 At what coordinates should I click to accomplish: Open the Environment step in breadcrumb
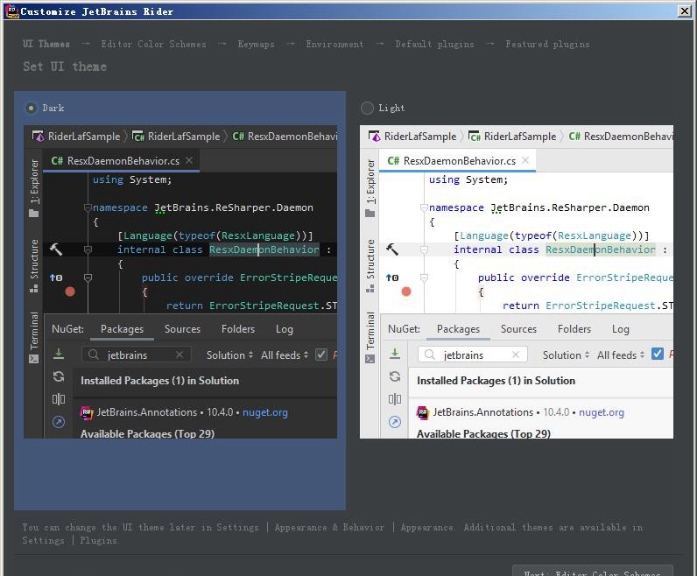coord(334,44)
